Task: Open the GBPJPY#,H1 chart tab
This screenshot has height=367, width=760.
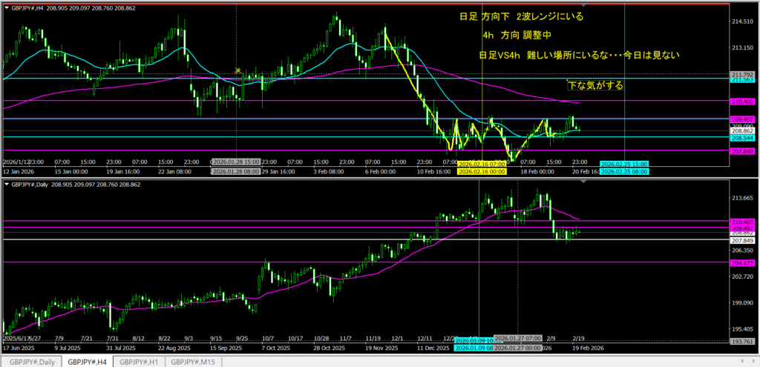Action: coord(140,362)
